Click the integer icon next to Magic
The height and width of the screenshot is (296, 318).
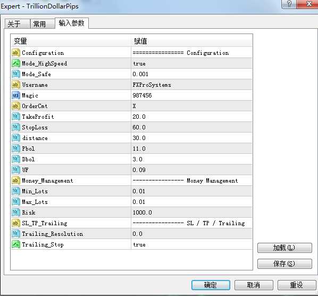[16, 95]
